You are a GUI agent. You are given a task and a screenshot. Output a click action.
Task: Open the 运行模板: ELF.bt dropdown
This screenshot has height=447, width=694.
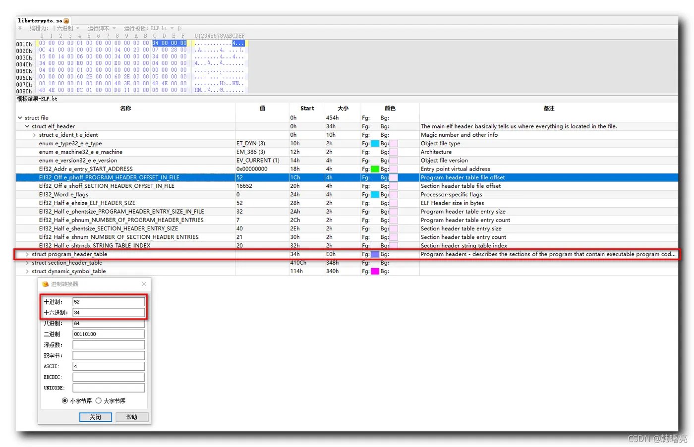[x=148, y=28]
